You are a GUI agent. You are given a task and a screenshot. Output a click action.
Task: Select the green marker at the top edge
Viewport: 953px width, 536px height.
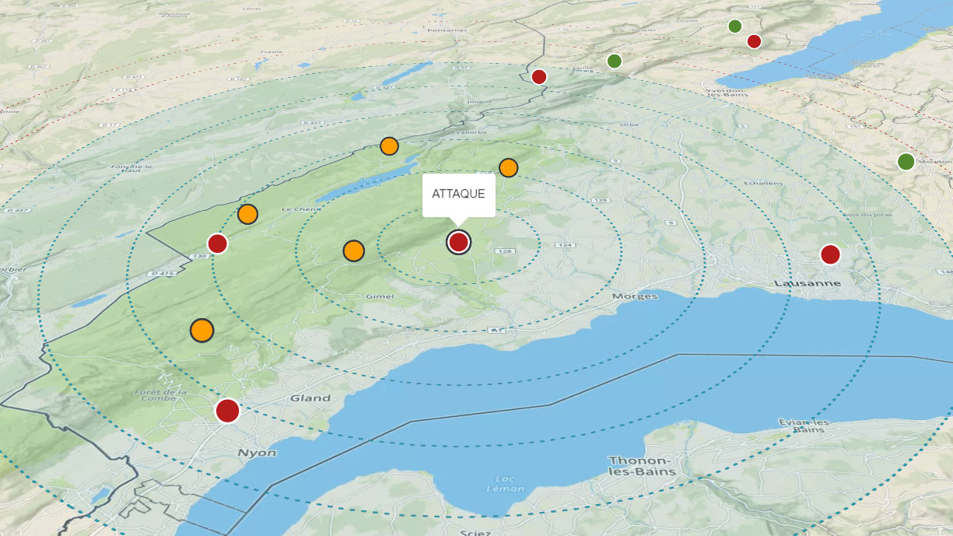734,26
